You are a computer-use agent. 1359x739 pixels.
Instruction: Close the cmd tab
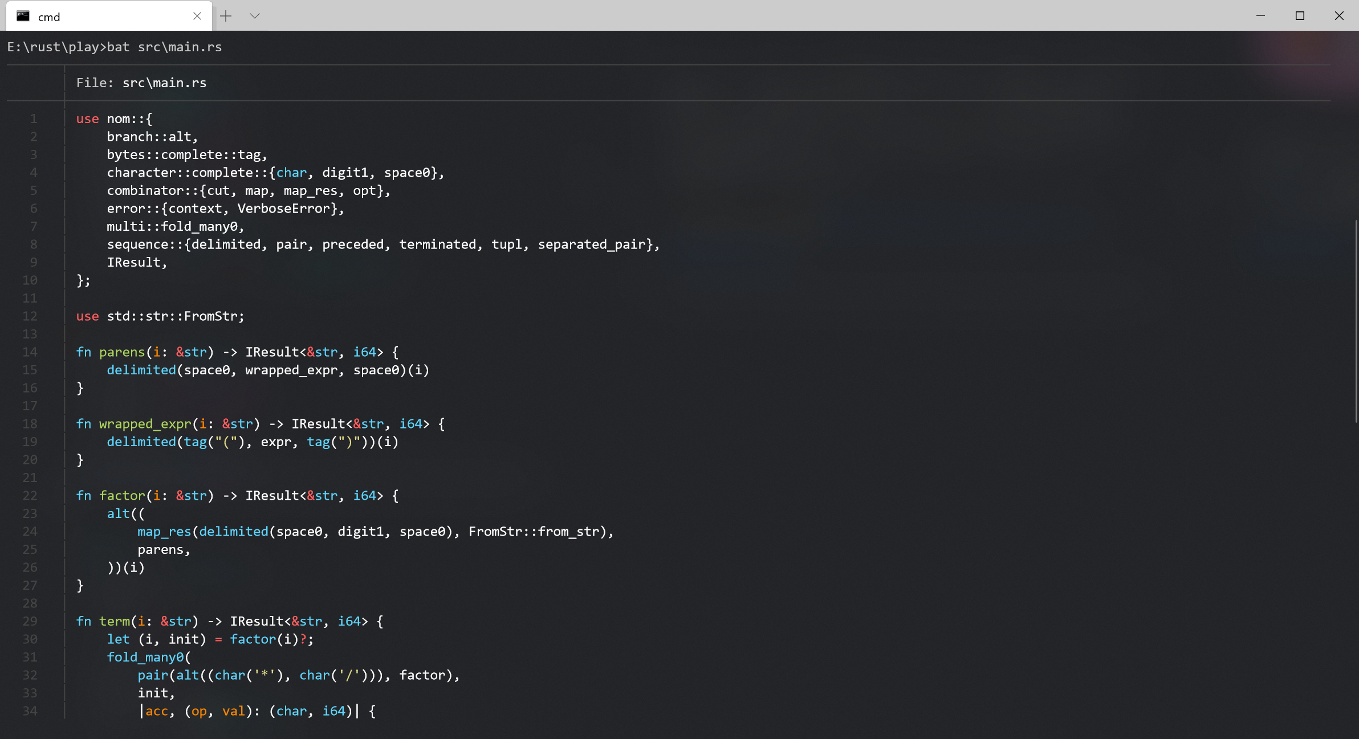[197, 16]
